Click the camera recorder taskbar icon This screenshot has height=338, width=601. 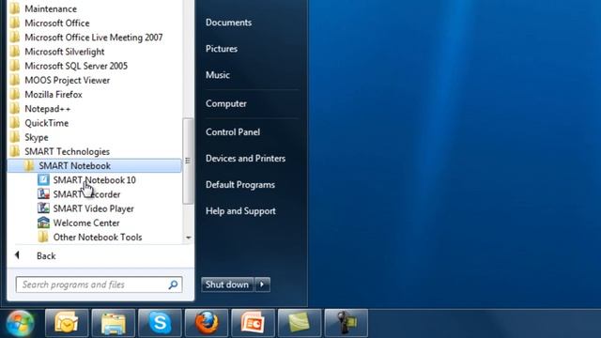(347, 323)
